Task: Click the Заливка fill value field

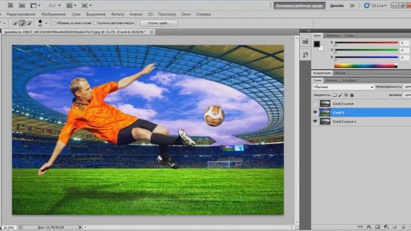Action: 407,95
